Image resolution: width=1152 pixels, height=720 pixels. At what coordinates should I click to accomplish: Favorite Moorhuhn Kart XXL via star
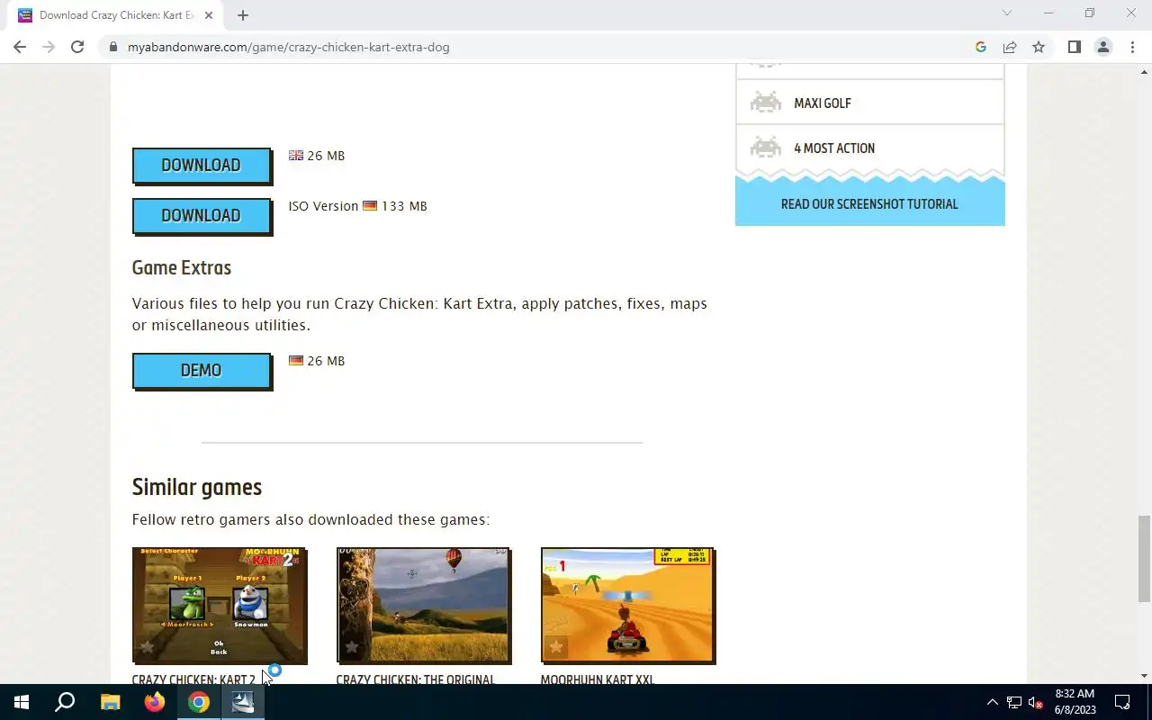coord(556,646)
